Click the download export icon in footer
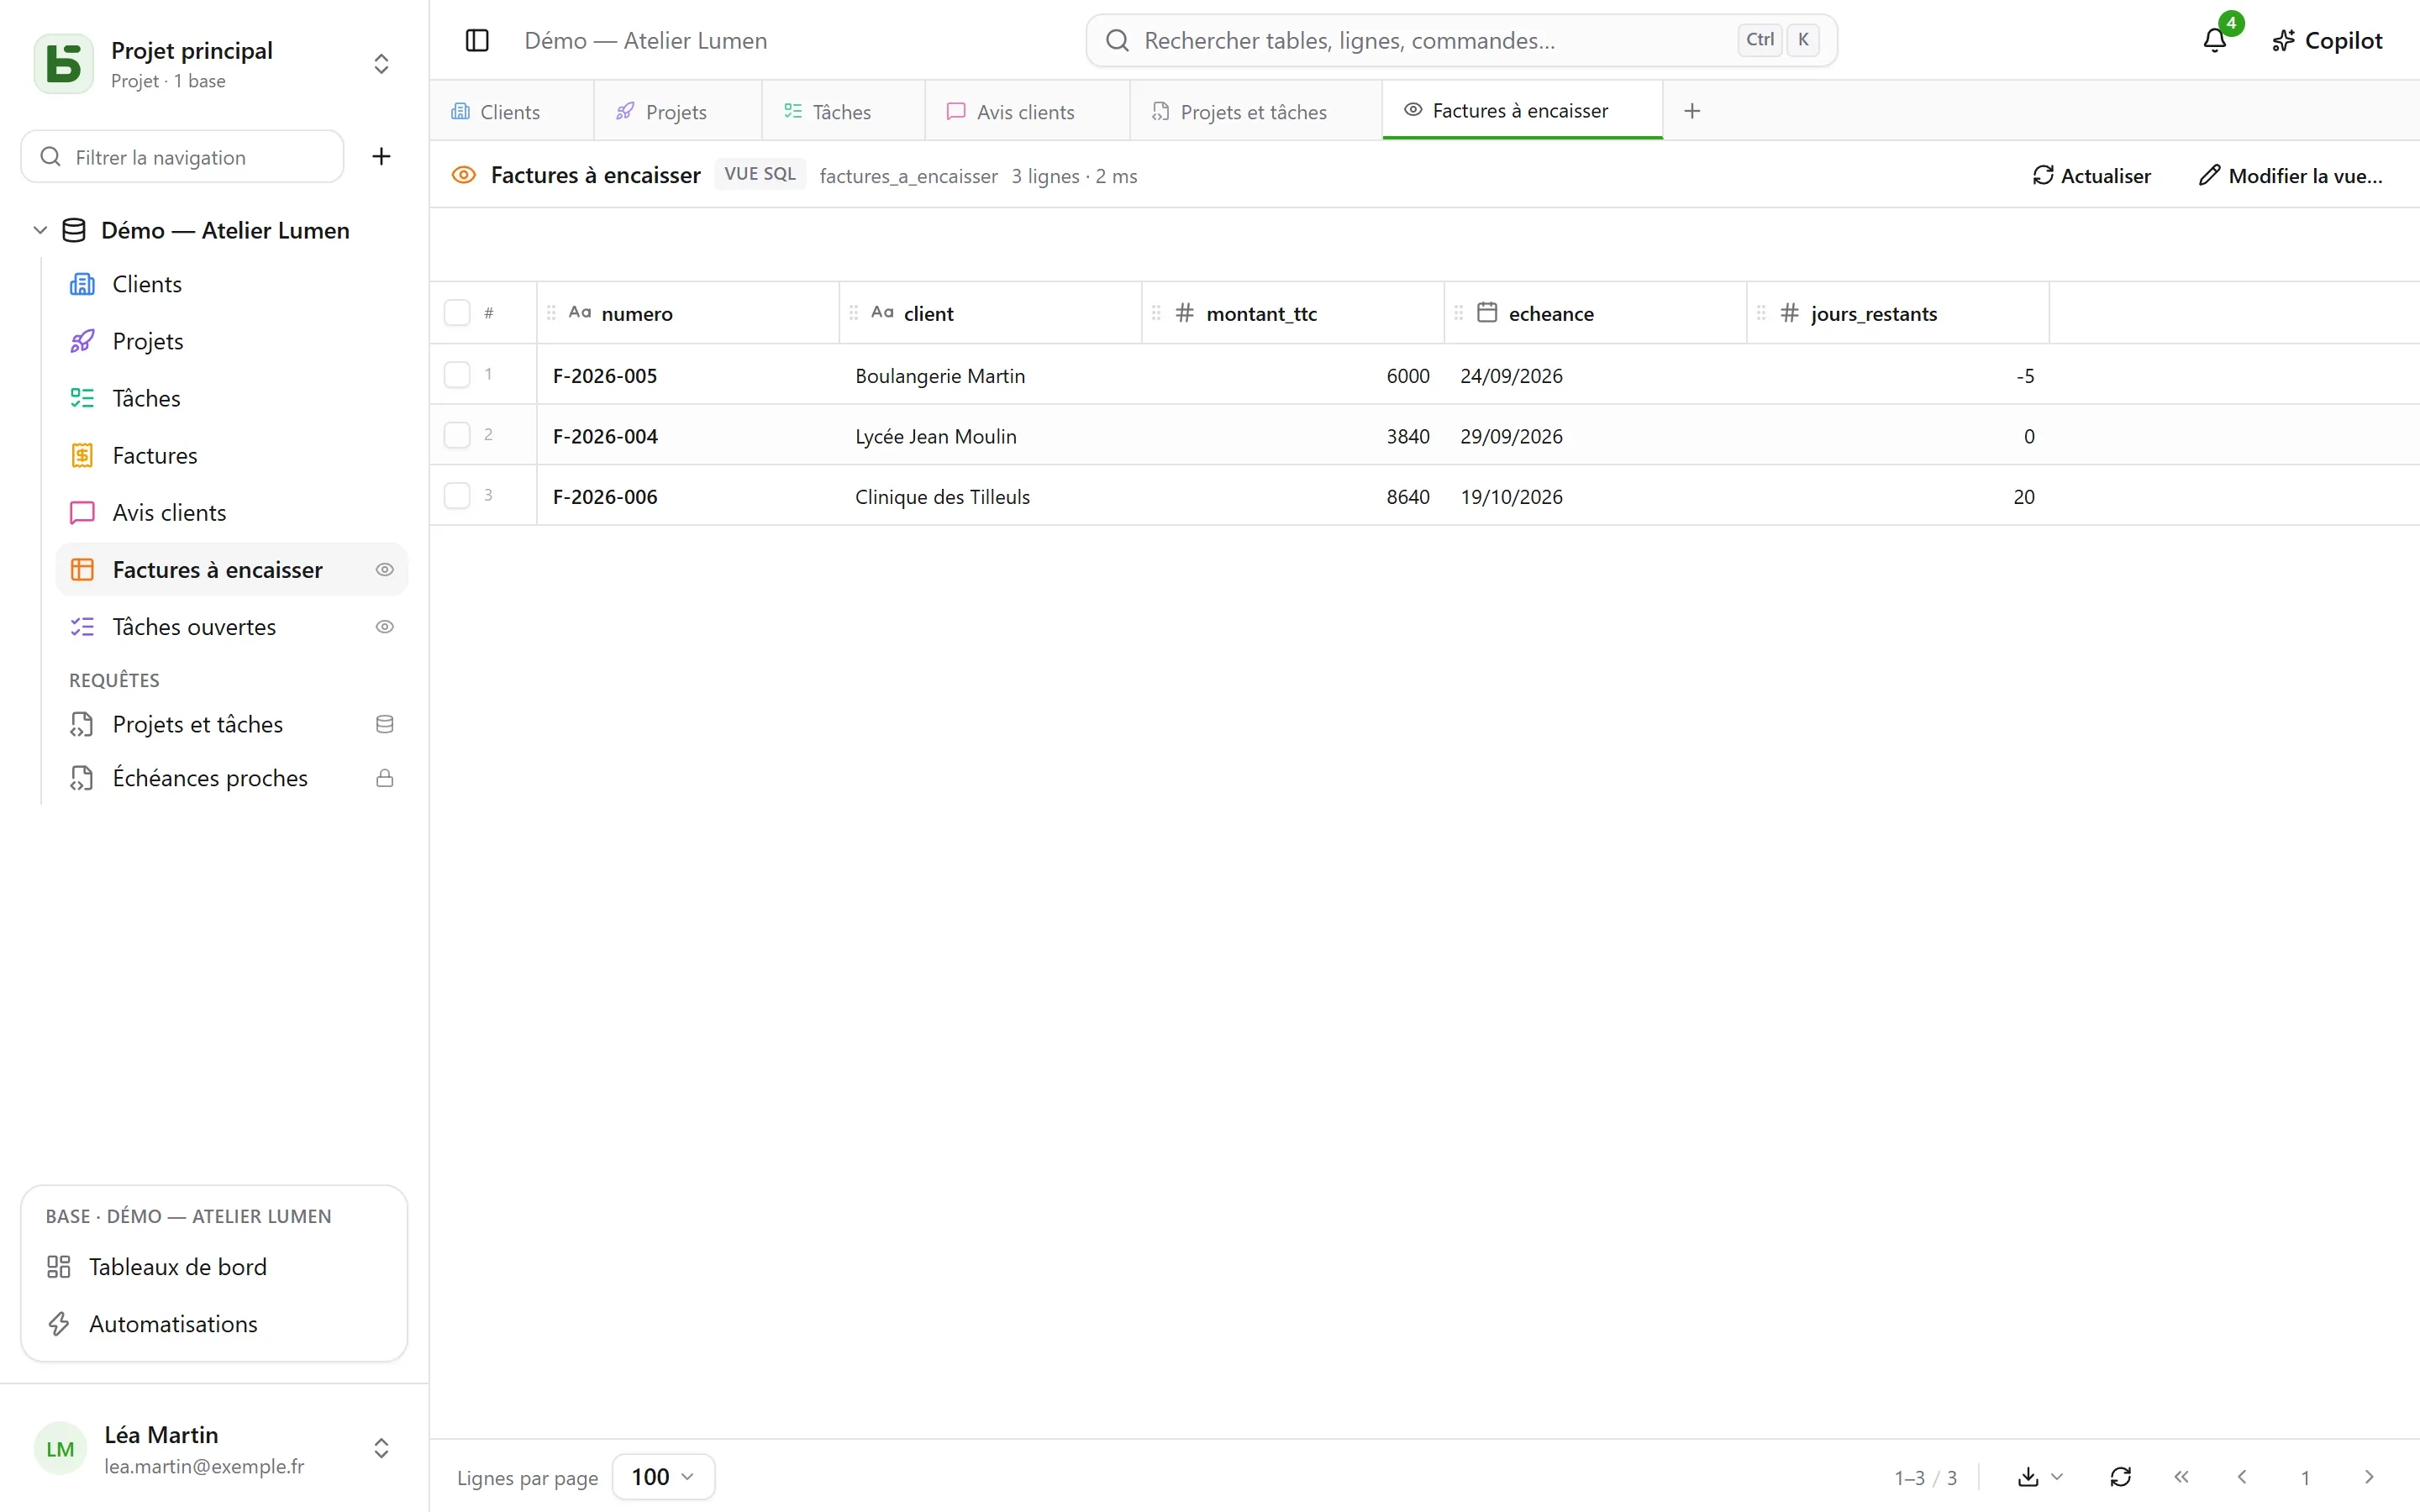Screen dimensions: 2420x1512 [x=2028, y=1477]
